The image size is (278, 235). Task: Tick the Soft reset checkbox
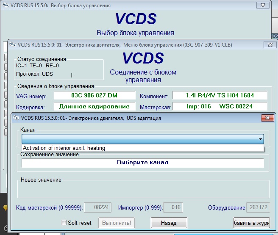click(64, 223)
